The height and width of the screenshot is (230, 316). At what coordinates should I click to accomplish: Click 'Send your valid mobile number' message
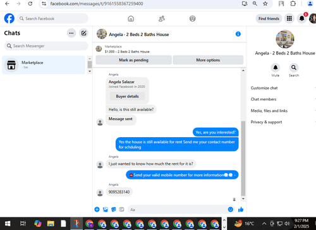click(x=182, y=175)
